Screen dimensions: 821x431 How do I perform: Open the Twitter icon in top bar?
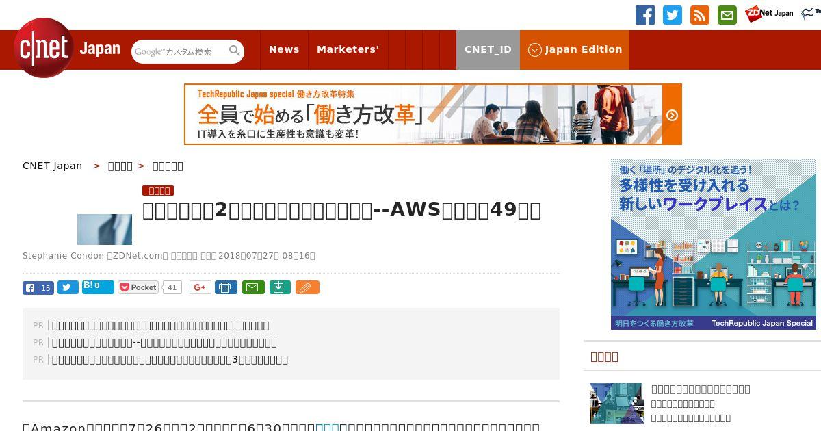tap(673, 15)
